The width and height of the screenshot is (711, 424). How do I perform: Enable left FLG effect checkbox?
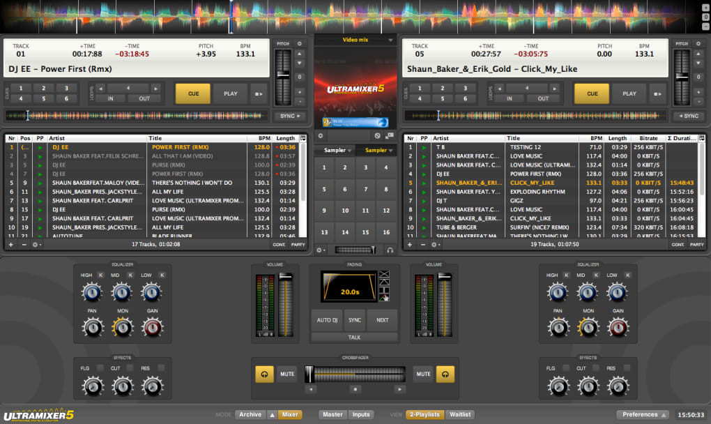pyautogui.click(x=100, y=368)
